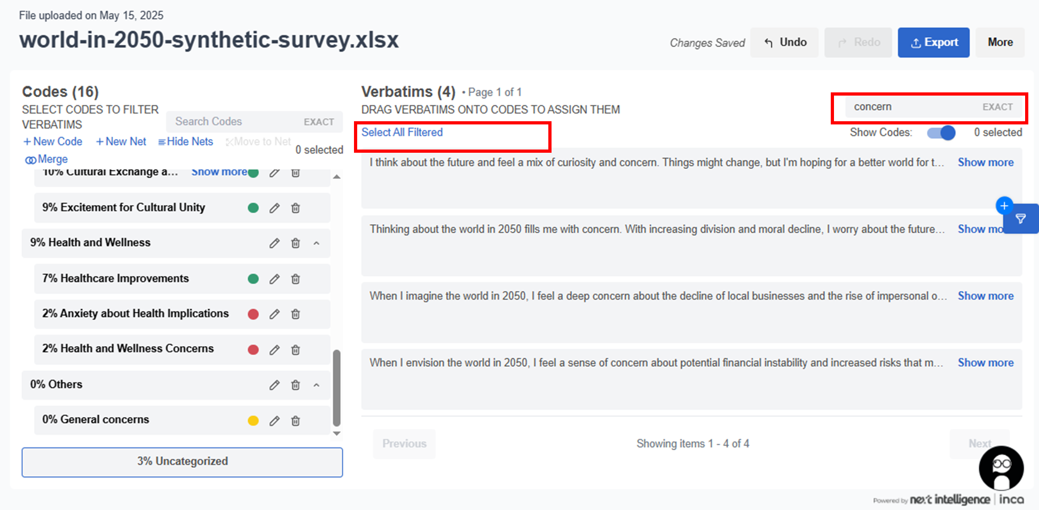This screenshot has height=510, width=1039.
Task: Delete the Excitement for Cultural Unity code
Action: coord(295,208)
